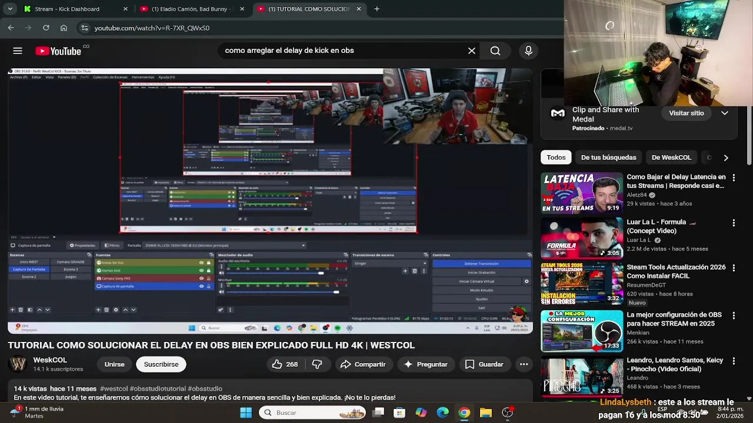753x423 pixels.
Task: Open the Preguntar AI button
Action: (x=425, y=364)
